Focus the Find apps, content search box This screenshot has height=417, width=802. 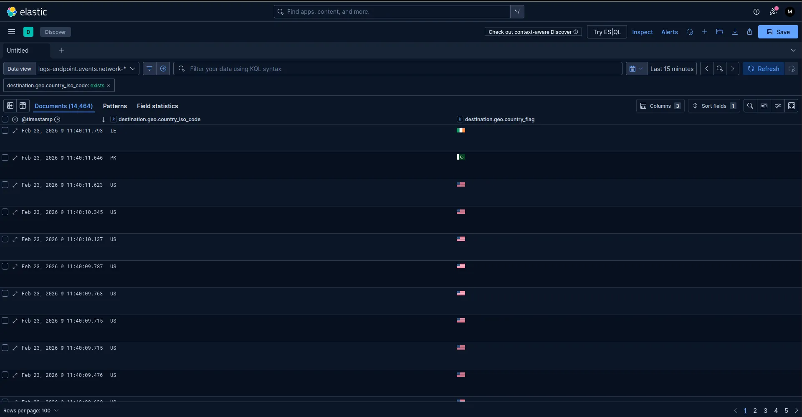pos(392,12)
